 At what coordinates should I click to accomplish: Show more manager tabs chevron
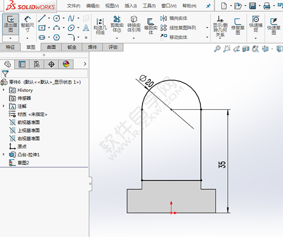(85, 64)
